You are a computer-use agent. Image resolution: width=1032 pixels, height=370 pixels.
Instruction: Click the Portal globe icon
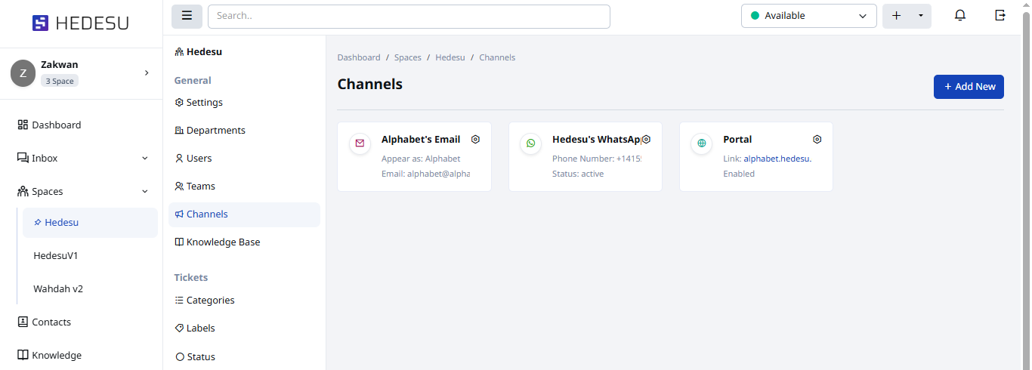(x=701, y=143)
